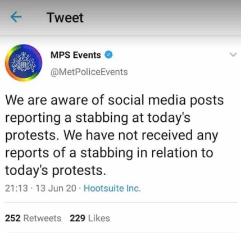Click the 21:13 timestamp
Screen dimensions: 241x233
pyautogui.click(x=16, y=188)
